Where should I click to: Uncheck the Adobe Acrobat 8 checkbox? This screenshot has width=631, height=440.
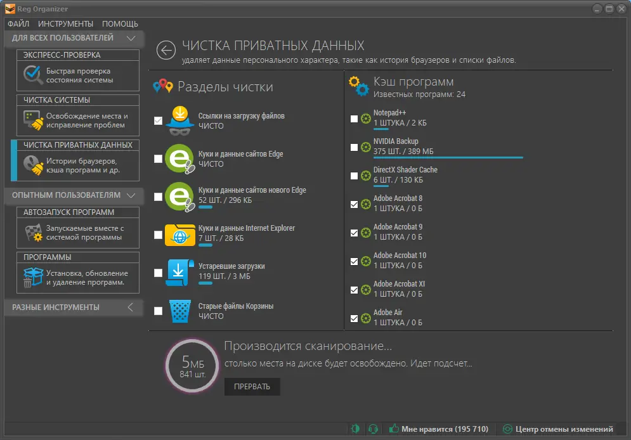[x=354, y=204]
